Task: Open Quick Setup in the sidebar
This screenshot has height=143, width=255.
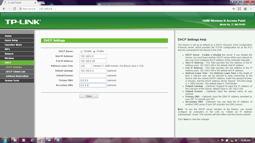Action: tap(17, 41)
